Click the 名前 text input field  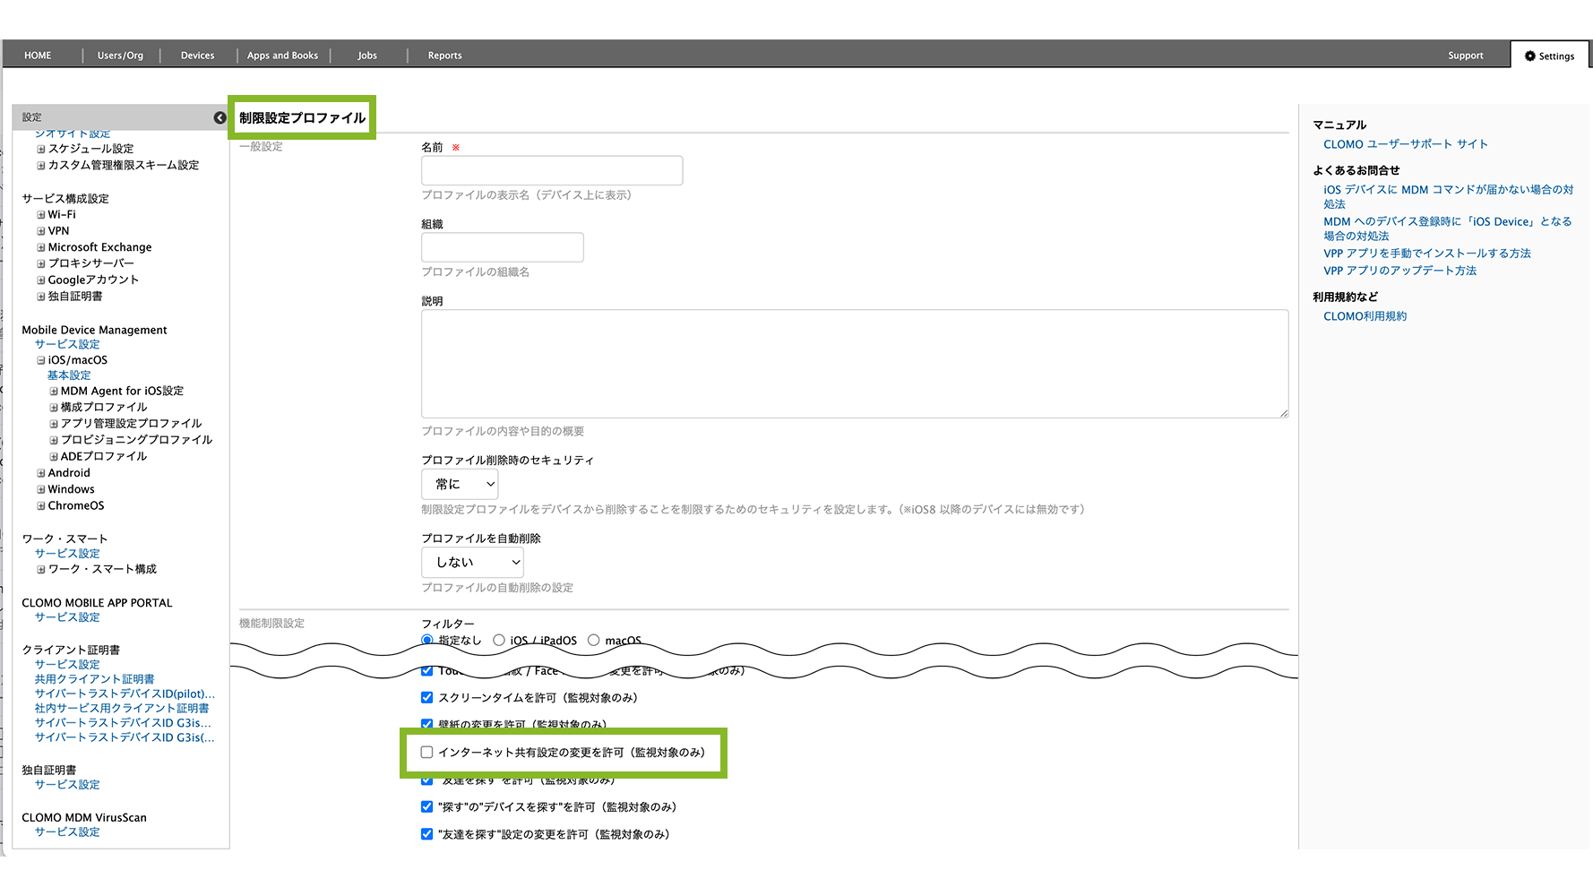coord(552,170)
